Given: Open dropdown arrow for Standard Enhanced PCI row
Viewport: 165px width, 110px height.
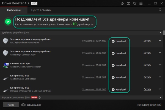Looking at the screenshot, I should click(x=160, y=89).
